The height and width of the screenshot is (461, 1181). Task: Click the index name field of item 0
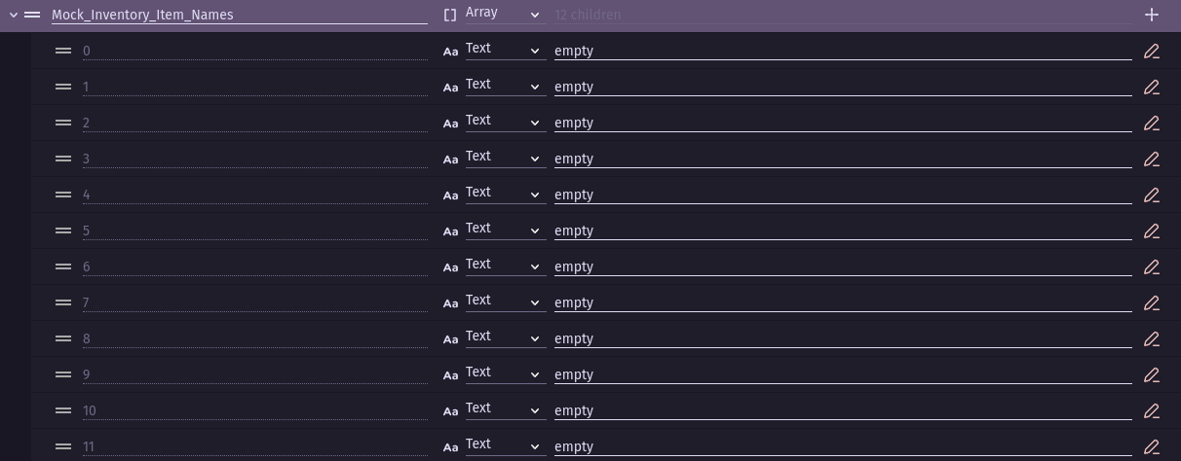tap(254, 51)
